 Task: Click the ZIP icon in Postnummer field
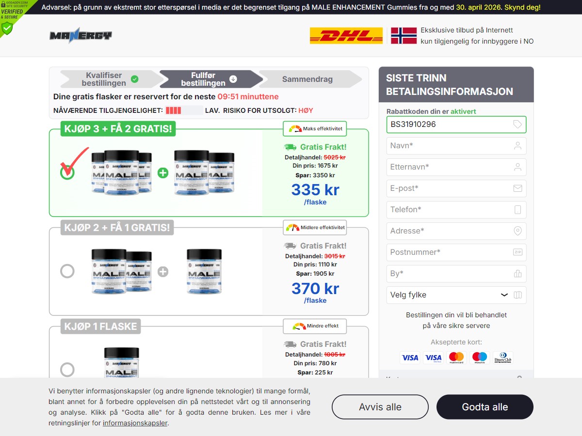tap(517, 252)
